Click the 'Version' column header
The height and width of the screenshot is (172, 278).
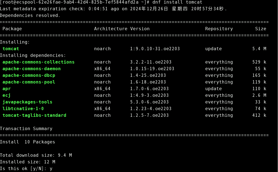coord(140,29)
